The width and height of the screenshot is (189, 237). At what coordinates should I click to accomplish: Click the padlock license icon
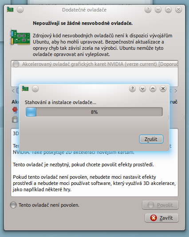point(15,120)
